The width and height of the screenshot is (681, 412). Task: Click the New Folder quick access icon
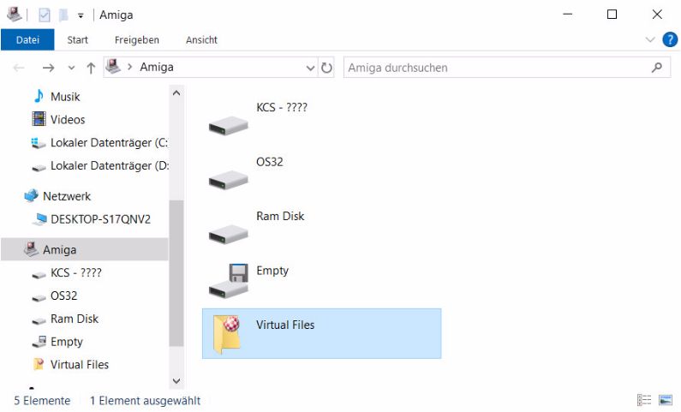pyautogui.click(x=63, y=15)
